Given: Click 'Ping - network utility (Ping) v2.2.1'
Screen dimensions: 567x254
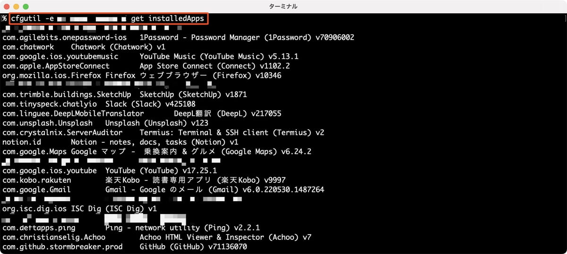Looking at the screenshot, I should pyautogui.click(x=182, y=228).
